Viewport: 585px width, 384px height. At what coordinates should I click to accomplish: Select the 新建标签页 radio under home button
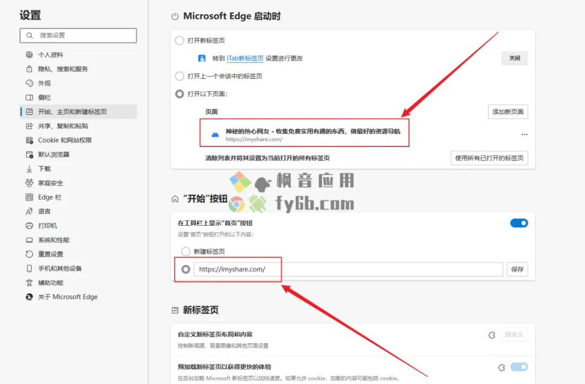[186, 252]
